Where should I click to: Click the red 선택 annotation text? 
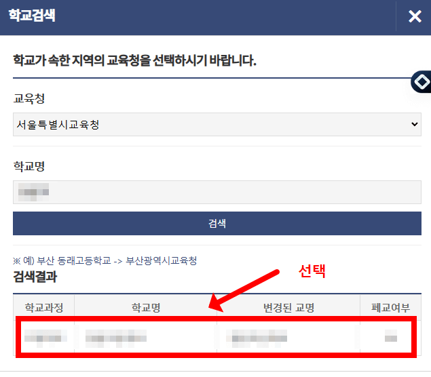point(313,271)
